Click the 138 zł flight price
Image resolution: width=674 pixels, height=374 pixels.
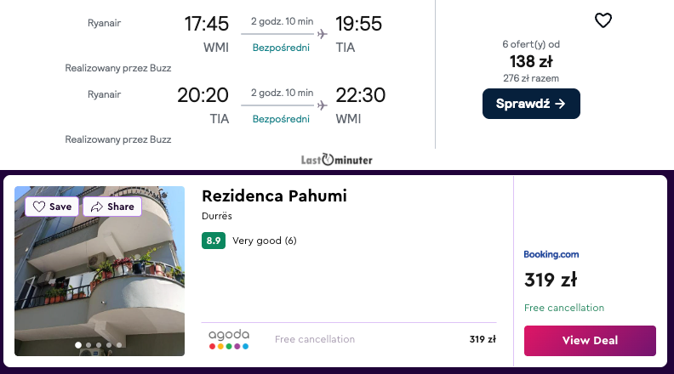point(531,61)
